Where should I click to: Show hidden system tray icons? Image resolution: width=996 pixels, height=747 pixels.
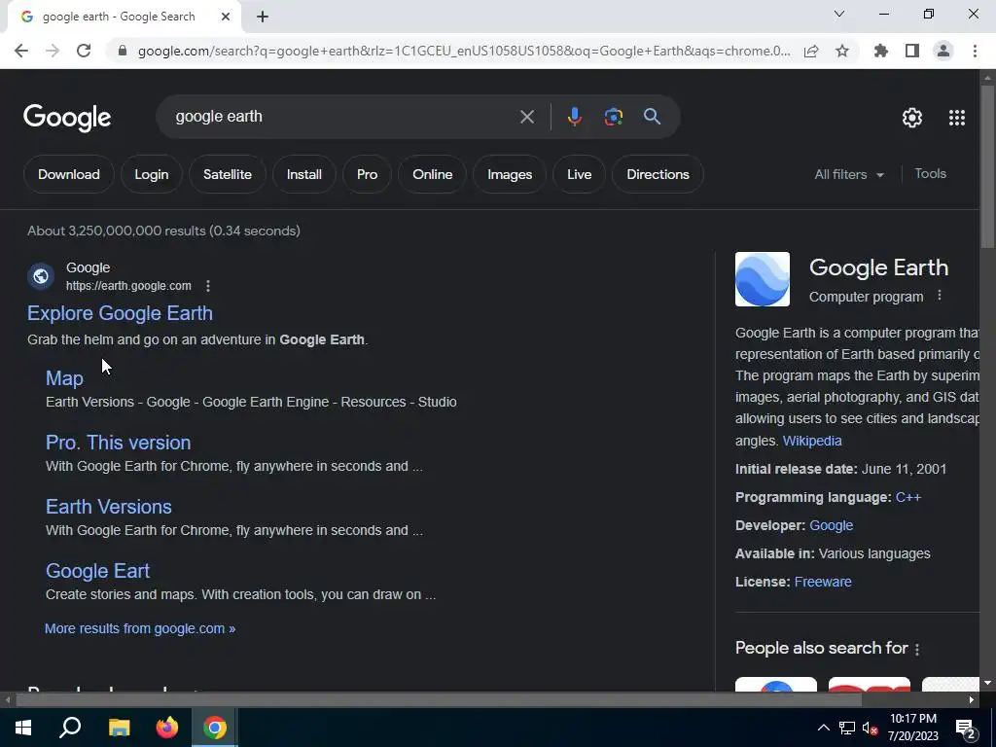(x=823, y=728)
